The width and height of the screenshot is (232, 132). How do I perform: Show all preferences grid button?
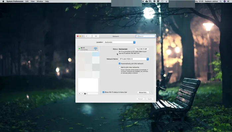pyautogui.click(x=96, y=36)
